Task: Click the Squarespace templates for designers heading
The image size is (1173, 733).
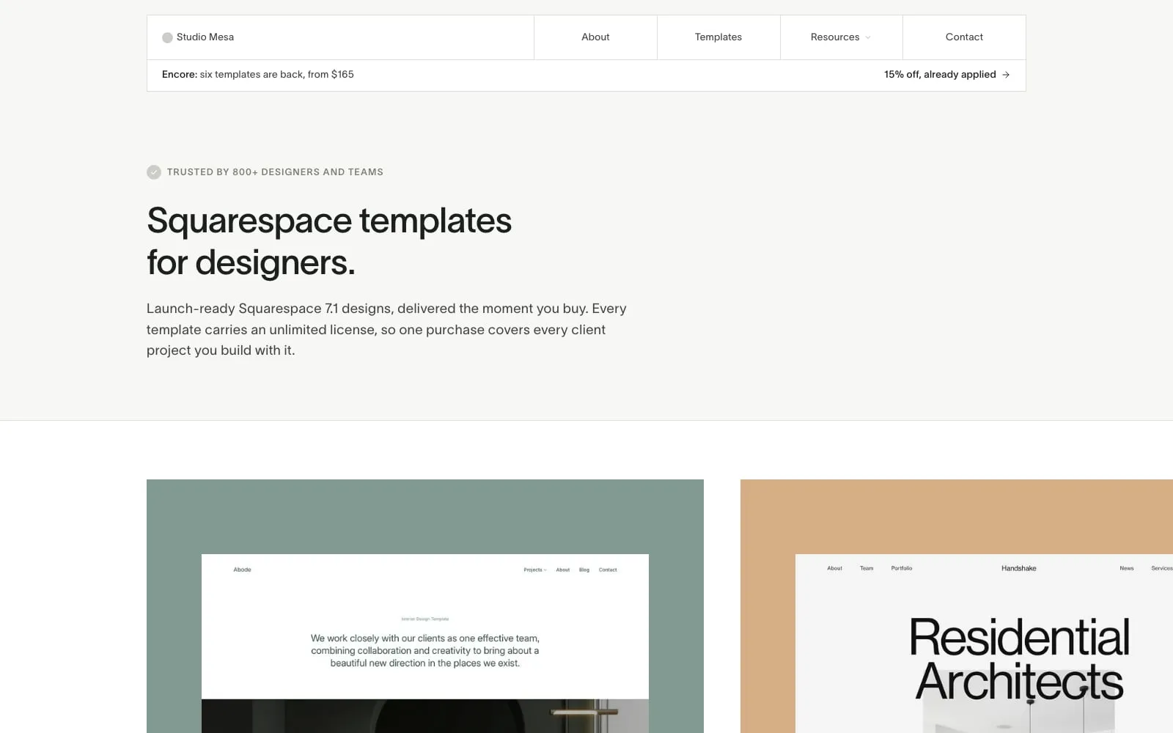Action: (x=329, y=241)
